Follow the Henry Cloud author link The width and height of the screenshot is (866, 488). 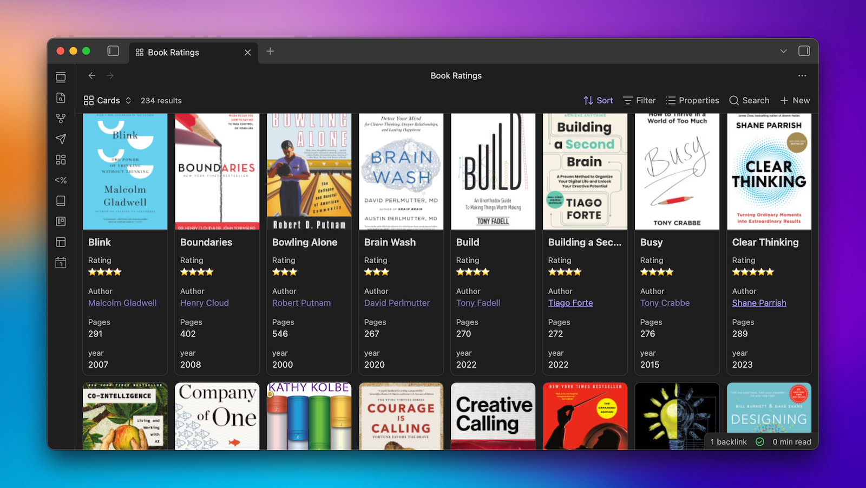coord(205,303)
